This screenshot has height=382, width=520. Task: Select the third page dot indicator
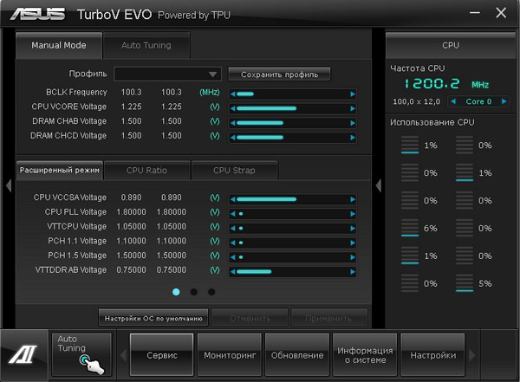[x=211, y=292]
